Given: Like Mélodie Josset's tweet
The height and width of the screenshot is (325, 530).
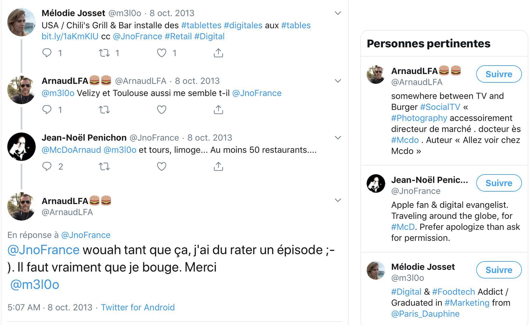Looking at the screenshot, I should [162, 53].
